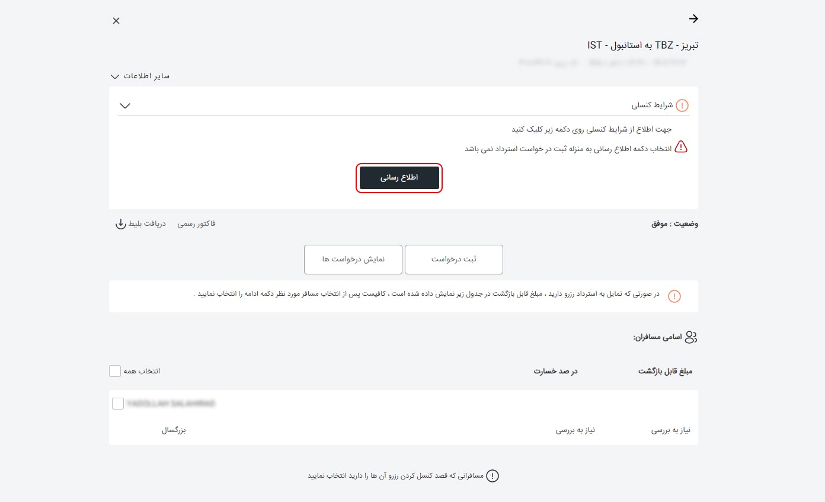The height and width of the screenshot is (502, 825).
Task: Click the passengers icon beside اسامی مسافران
Action: point(690,337)
